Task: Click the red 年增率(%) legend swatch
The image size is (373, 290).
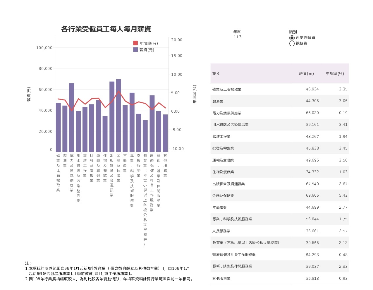Action: [x=135, y=43]
